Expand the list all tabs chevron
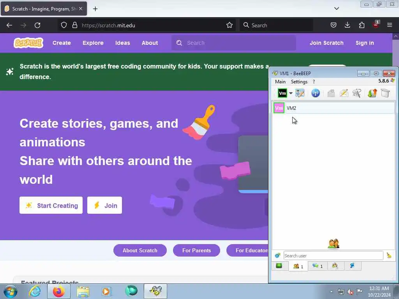 [x=336, y=9]
